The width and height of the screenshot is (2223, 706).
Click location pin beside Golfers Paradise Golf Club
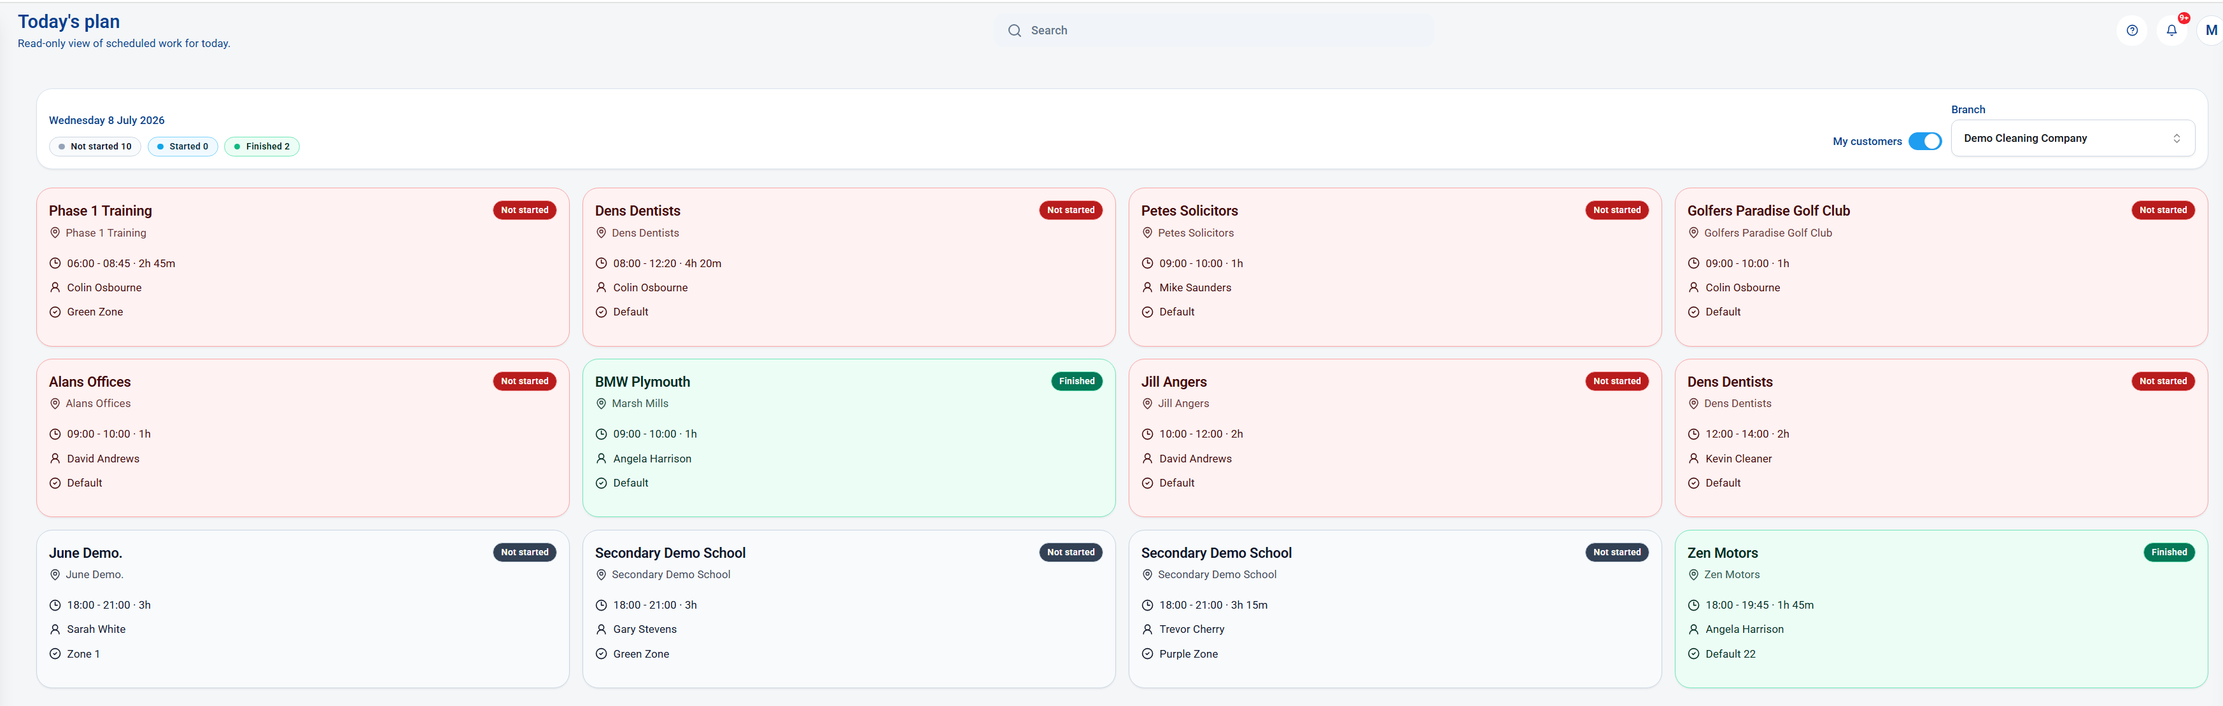[1693, 233]
